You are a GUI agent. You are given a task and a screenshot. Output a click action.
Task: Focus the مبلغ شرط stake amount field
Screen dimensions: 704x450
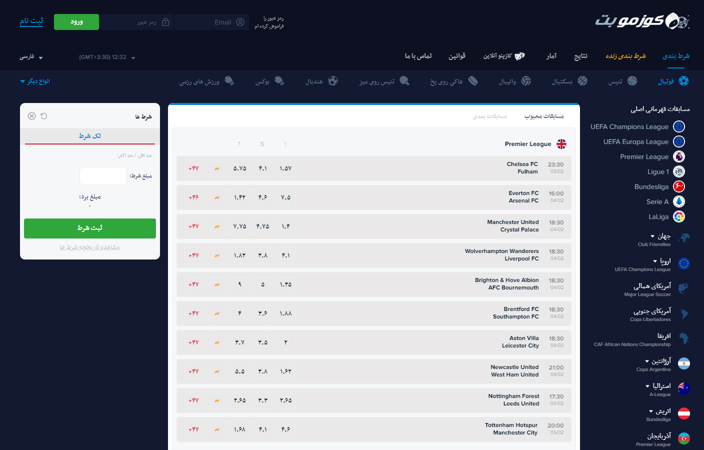click(103, 176)
